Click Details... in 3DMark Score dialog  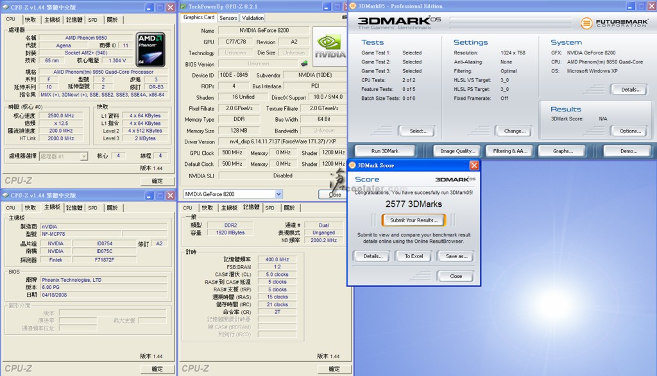[373, 256]
